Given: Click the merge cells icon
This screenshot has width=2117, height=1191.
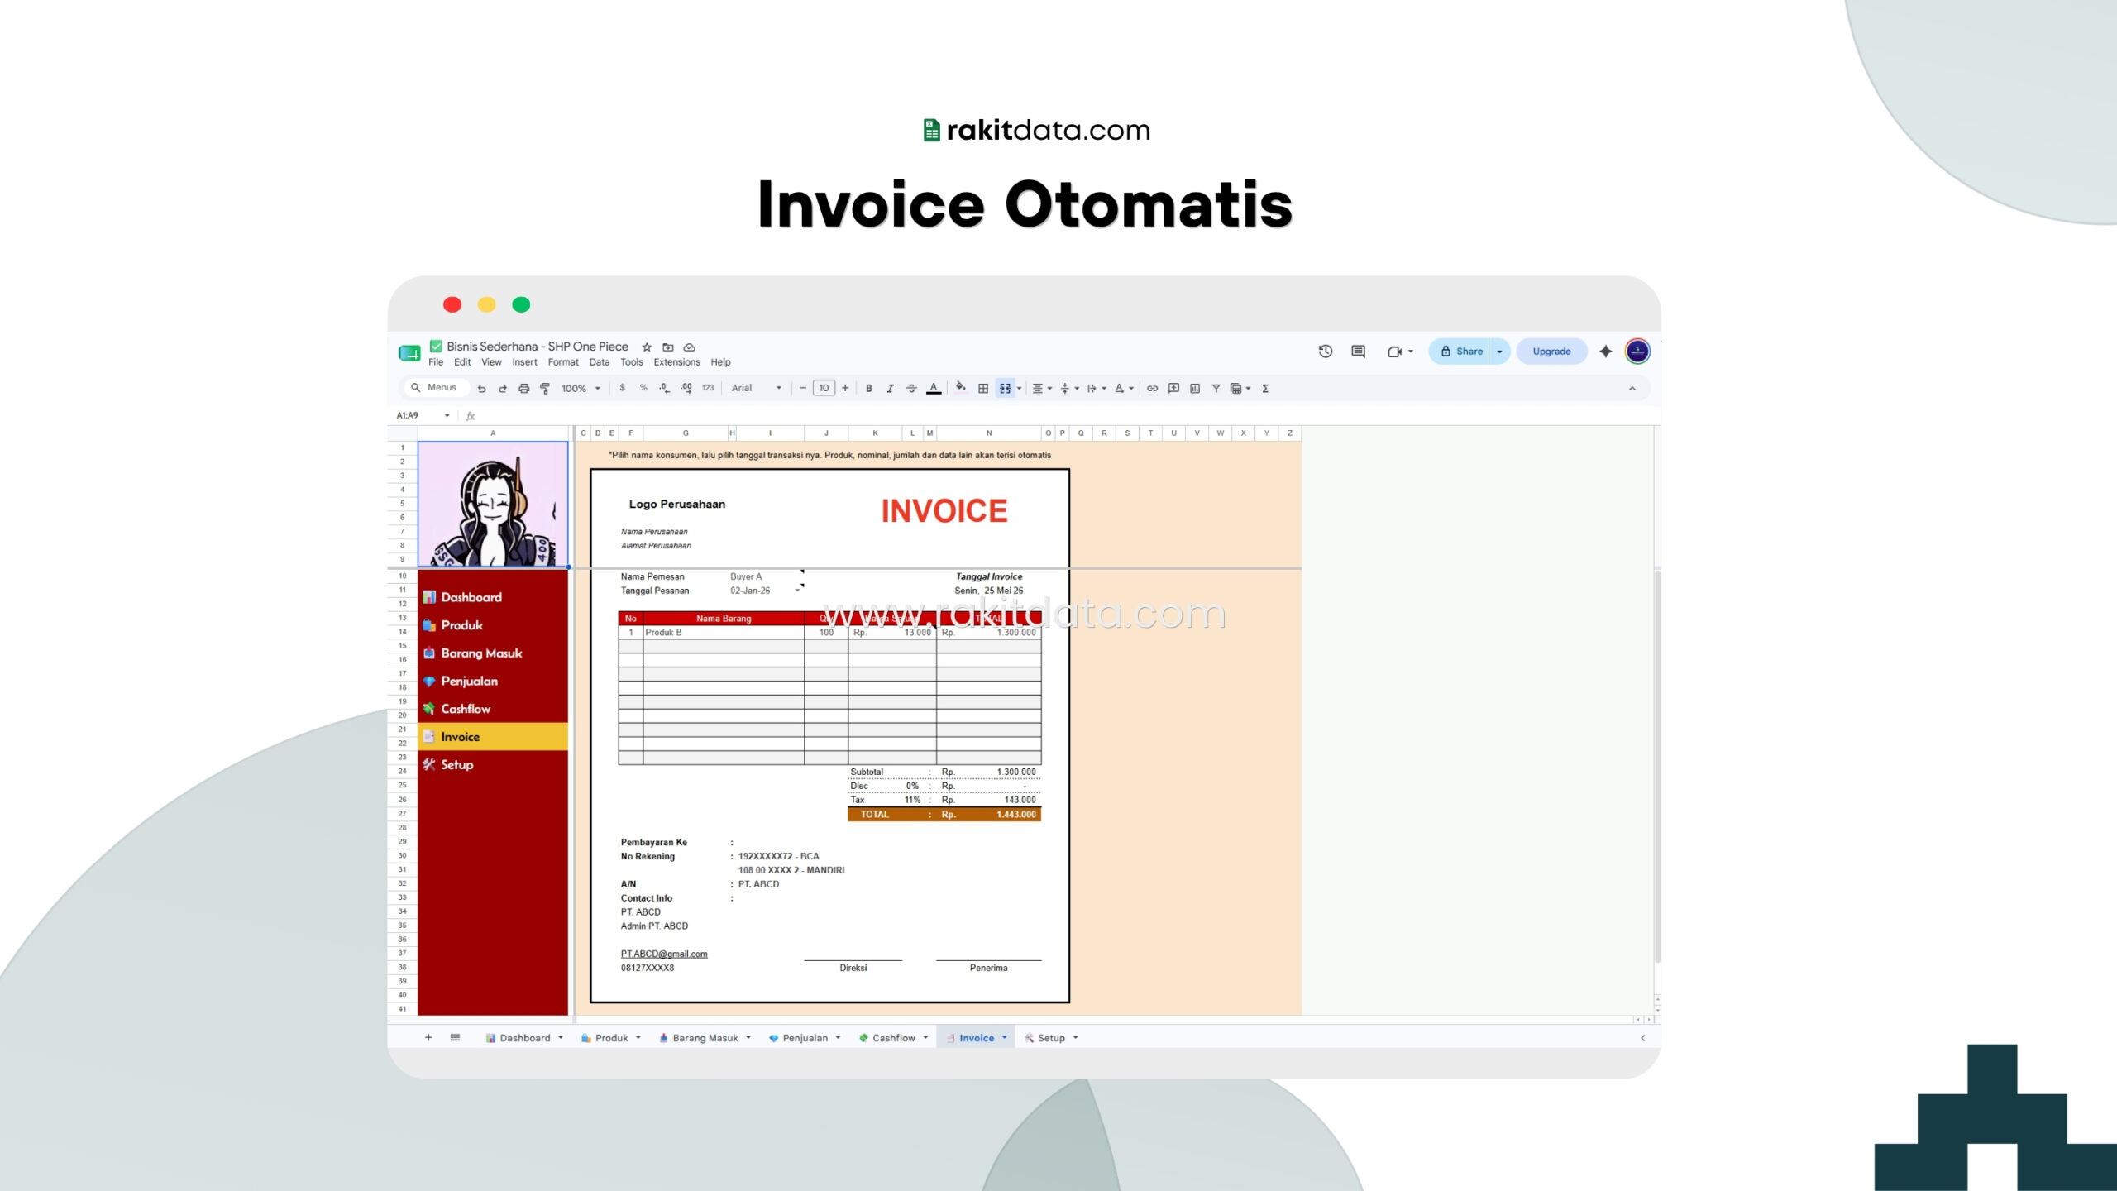Looking at the screenshot, I should (x=1005, y=388).
